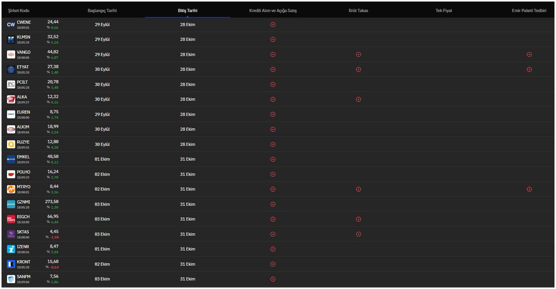This screenshot has width=556, height=289.
Task: Click the RUZYE start date 30 Eylül
Action: tap(101, 144)
